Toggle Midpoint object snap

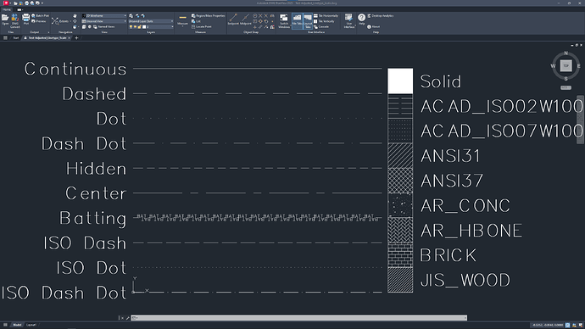click(x=246, y=20)
